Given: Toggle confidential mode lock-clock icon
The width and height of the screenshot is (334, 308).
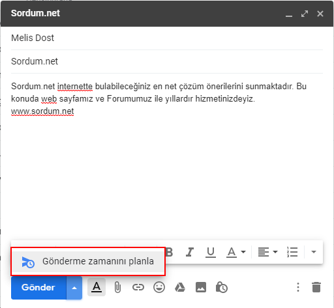Looking at the screenshot, I should (x=221, y=287).
